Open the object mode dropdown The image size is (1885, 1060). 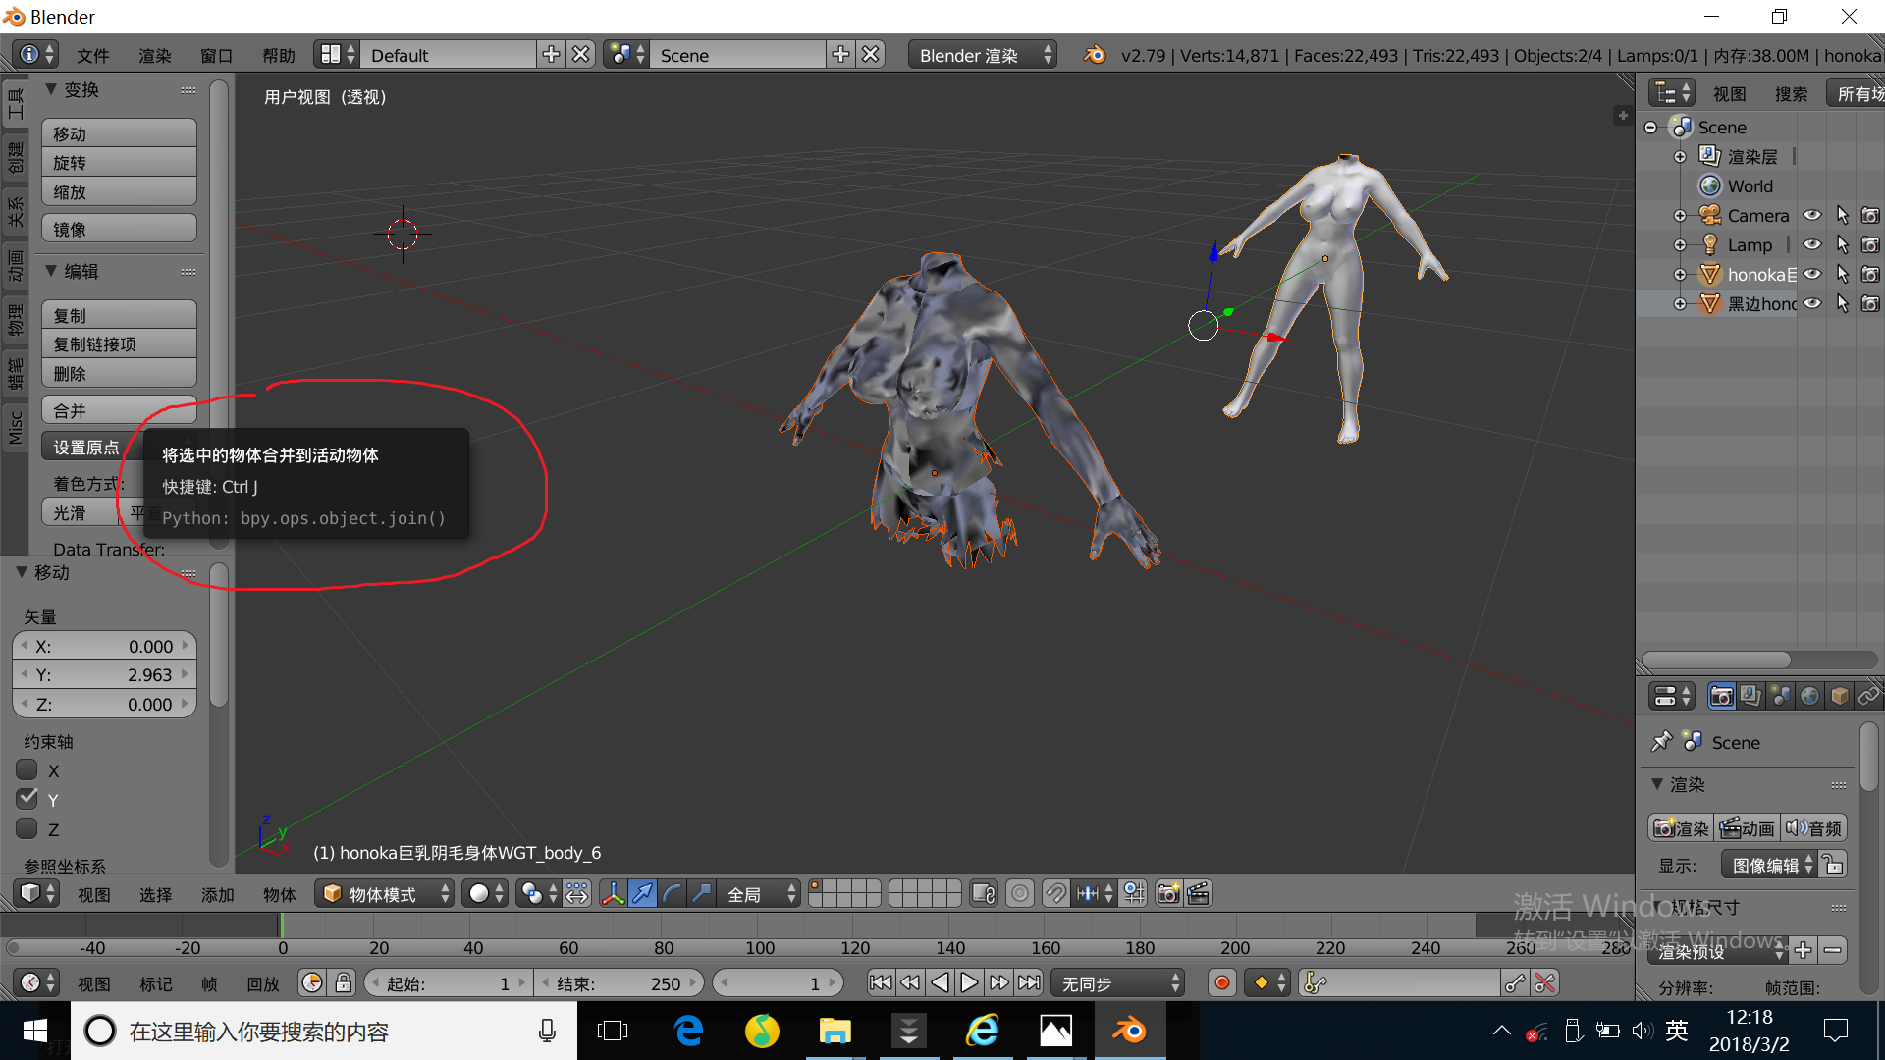(x=386, y=893)
